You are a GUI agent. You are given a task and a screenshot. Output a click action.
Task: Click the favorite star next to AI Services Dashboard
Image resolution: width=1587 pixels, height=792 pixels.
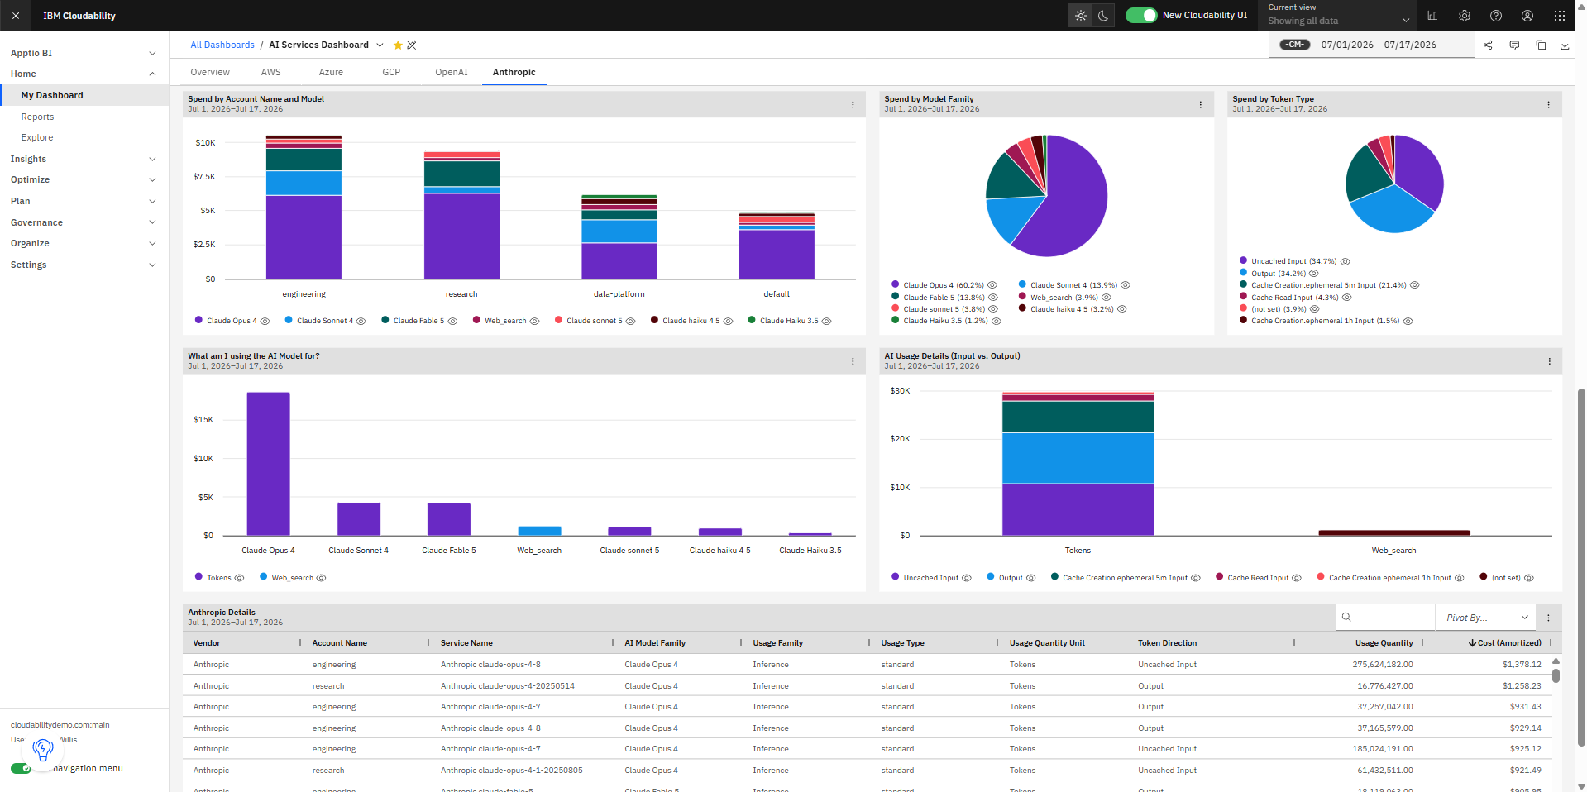pos(398,45)
